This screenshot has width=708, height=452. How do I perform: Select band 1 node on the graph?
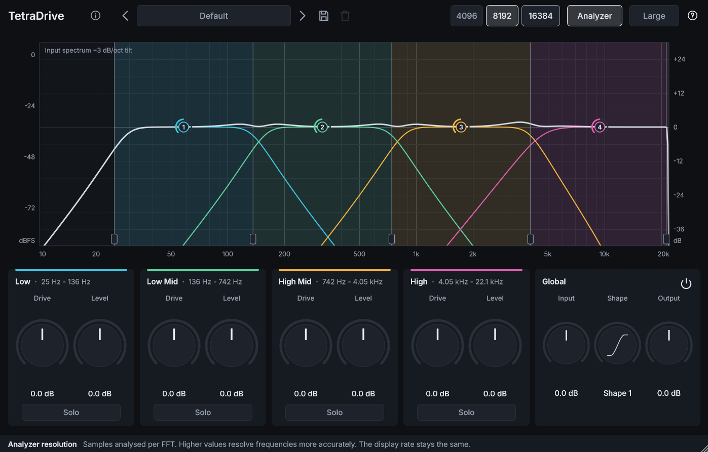pyautogui.click(x=183, y=127)
